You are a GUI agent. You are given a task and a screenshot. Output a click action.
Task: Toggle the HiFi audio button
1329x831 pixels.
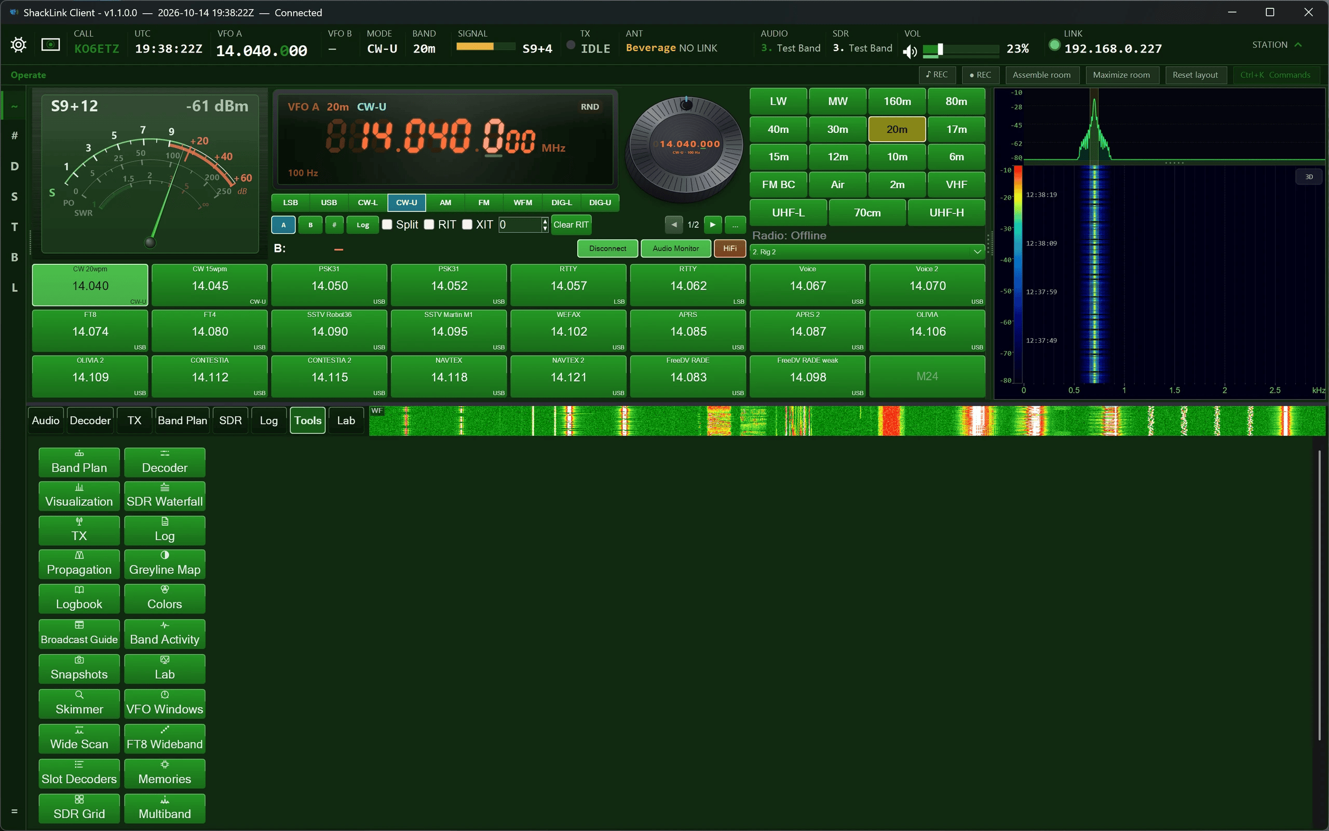730,248
